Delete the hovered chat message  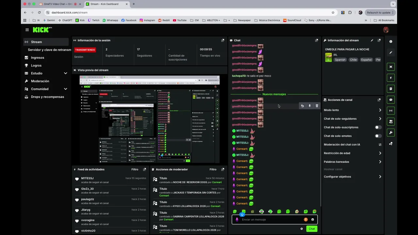[317, 106]
